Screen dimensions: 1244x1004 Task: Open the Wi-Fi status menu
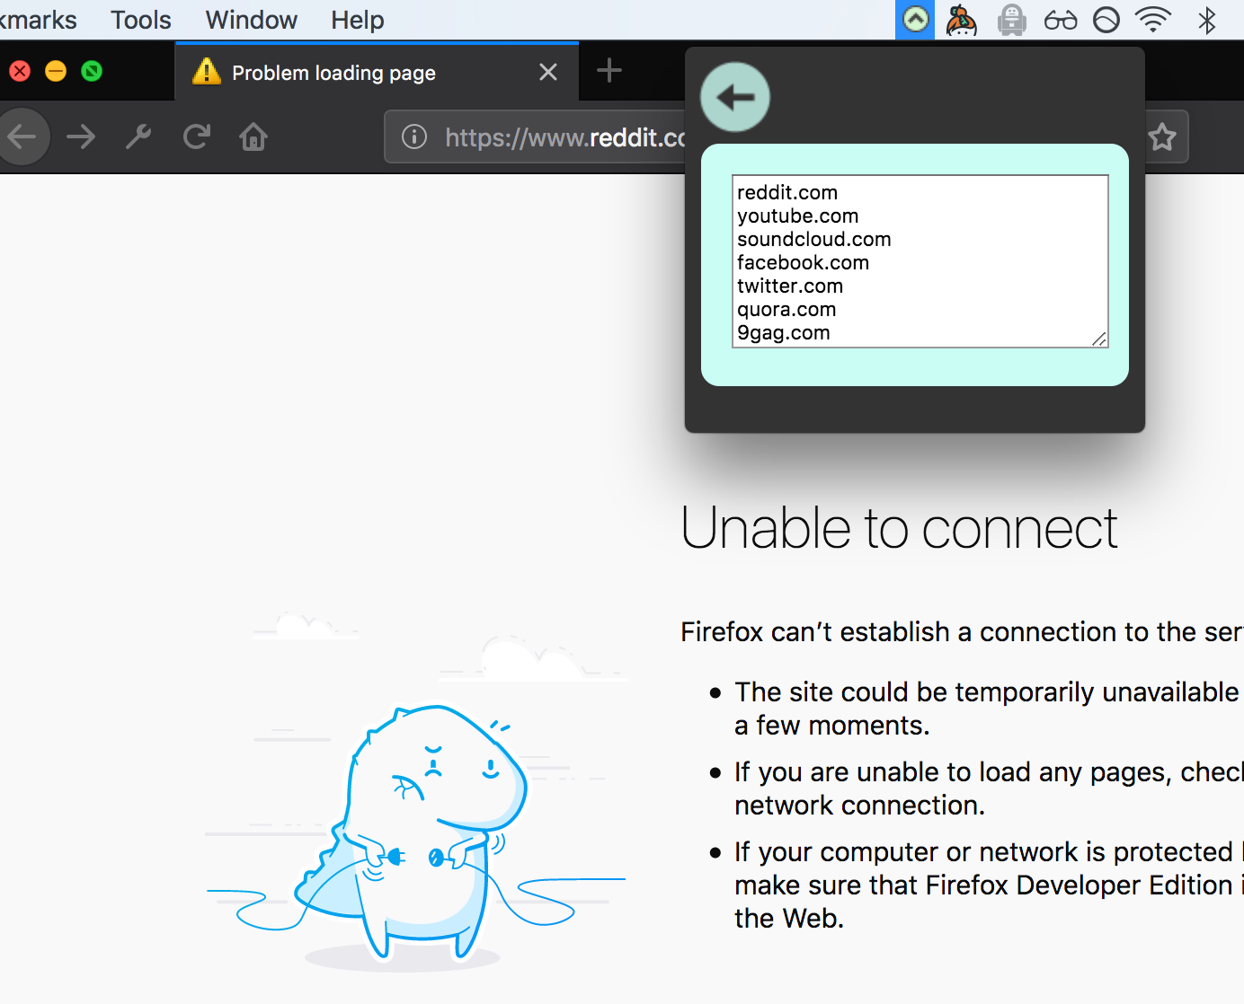[1153, 20]
